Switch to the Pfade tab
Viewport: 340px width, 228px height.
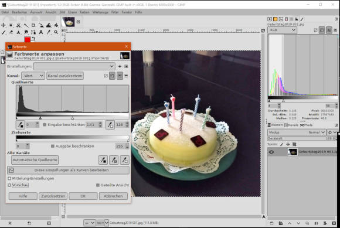pyautogui.click(x=306, y=125)
